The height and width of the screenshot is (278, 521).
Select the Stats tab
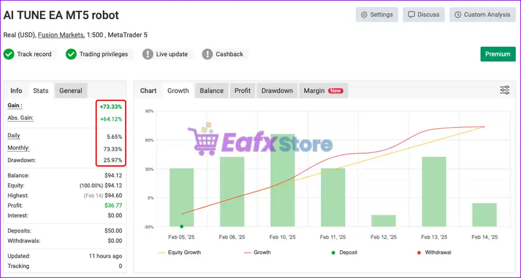(41, 91)
